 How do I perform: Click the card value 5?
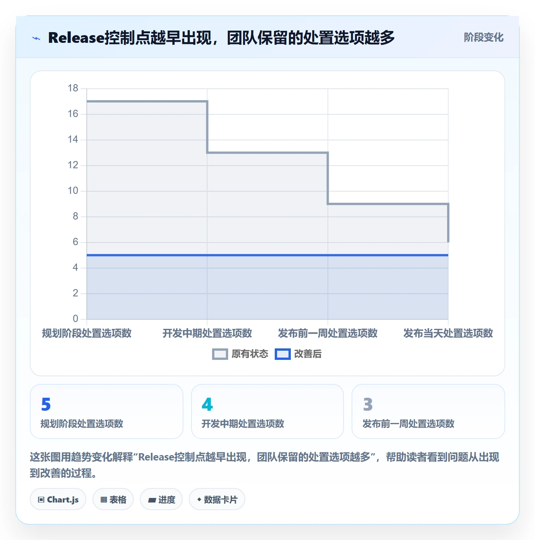[x=46, y=404]
